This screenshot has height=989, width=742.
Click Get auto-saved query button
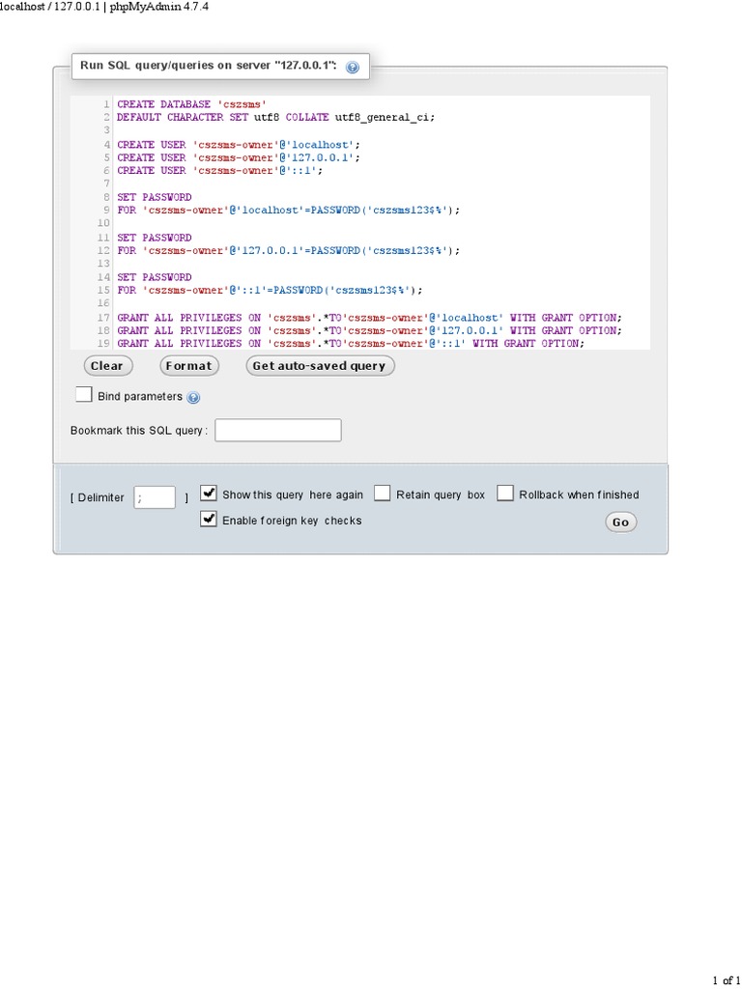[x=320, y=366]
